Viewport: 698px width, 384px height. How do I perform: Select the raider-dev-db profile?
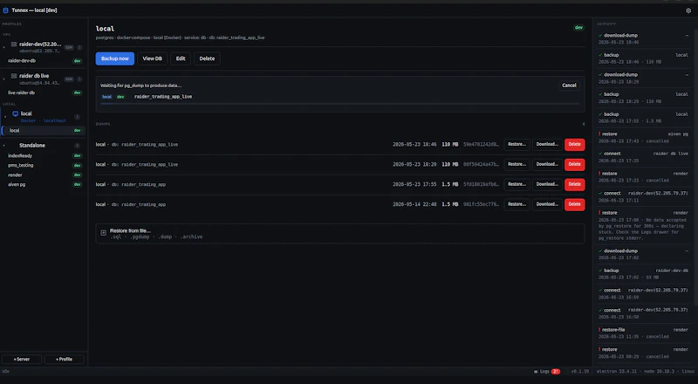point(43,61)
